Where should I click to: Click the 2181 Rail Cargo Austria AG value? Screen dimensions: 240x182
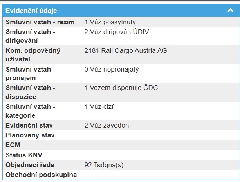(x=126, y=50)
